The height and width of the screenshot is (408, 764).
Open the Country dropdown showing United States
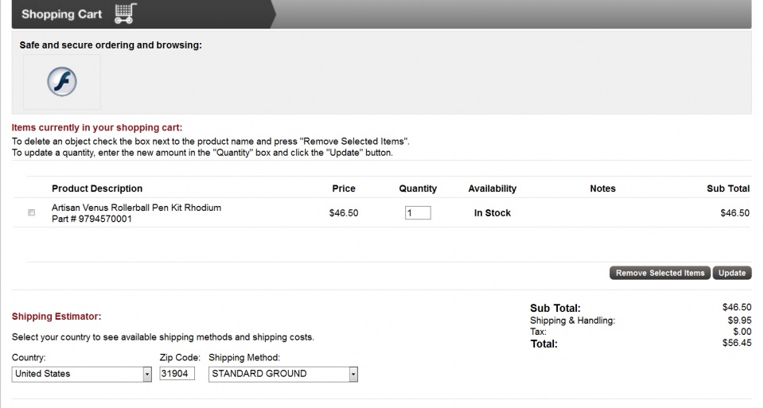pyautogui.click(x=81, y=374)
